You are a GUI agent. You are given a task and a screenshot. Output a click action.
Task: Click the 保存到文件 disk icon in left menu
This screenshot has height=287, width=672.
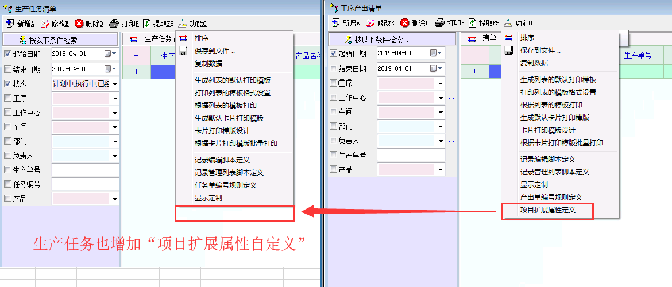(184, 51)
